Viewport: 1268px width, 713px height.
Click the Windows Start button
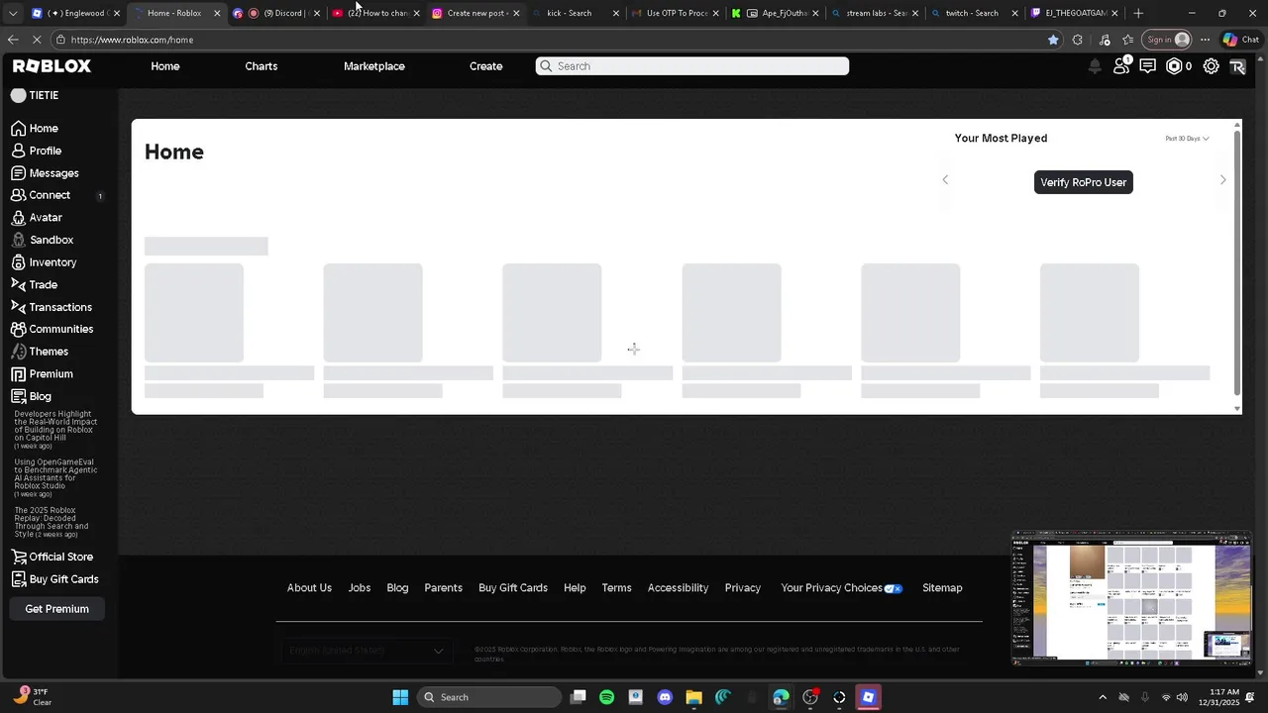coord(400,697)
